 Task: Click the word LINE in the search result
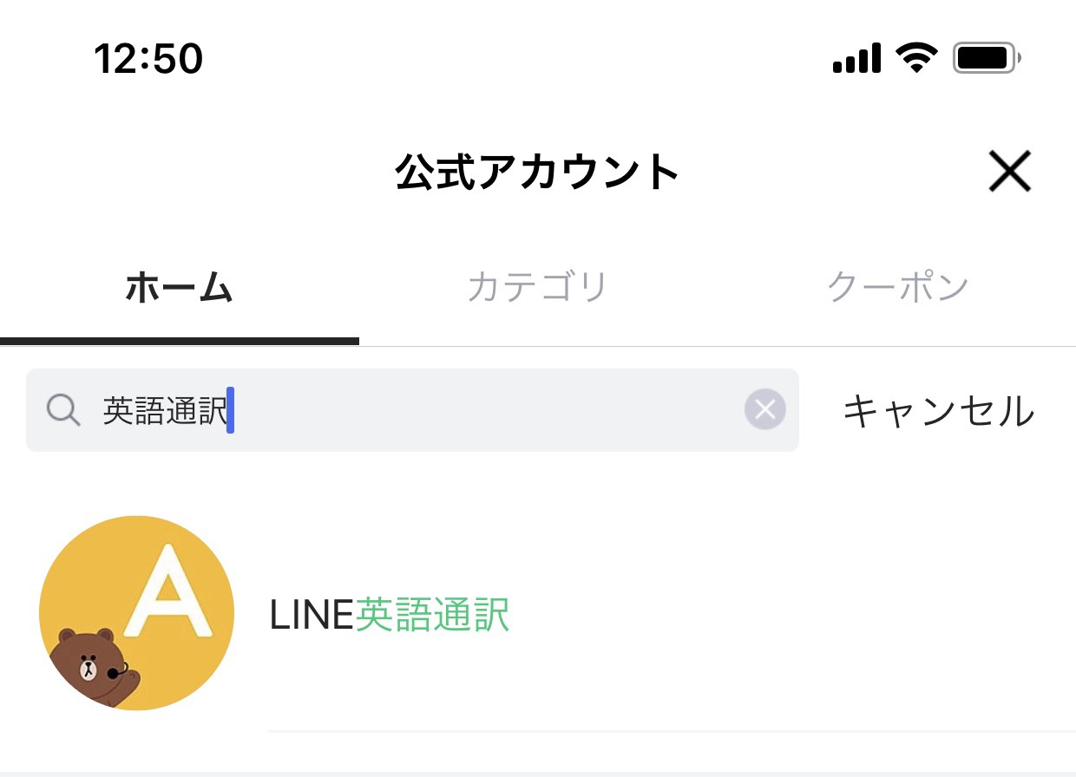[312, 615]
